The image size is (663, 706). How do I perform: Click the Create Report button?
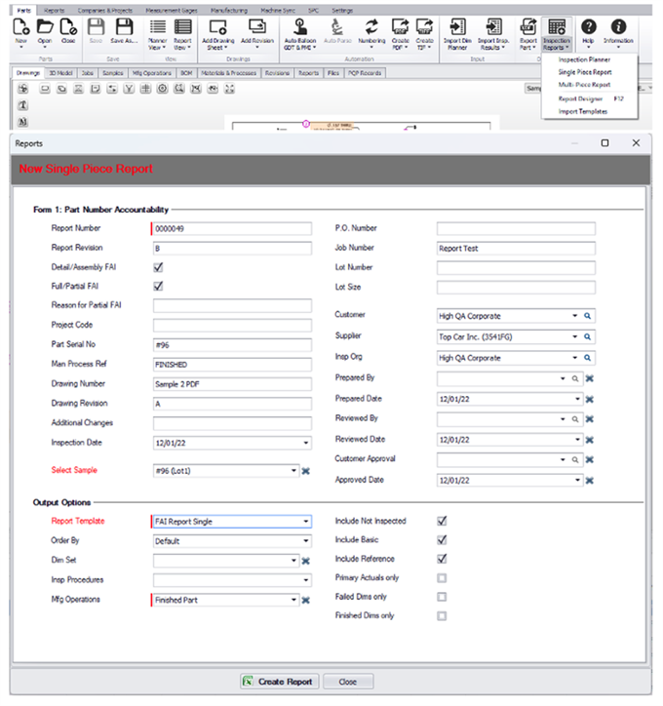coord(278,682)
